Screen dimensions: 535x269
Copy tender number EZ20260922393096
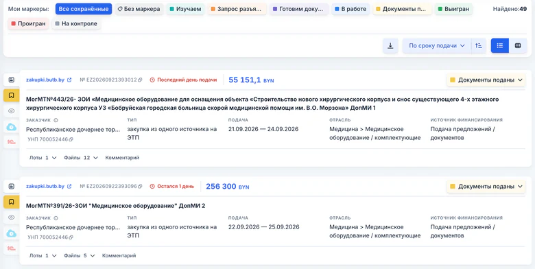[x=140, y=187]
